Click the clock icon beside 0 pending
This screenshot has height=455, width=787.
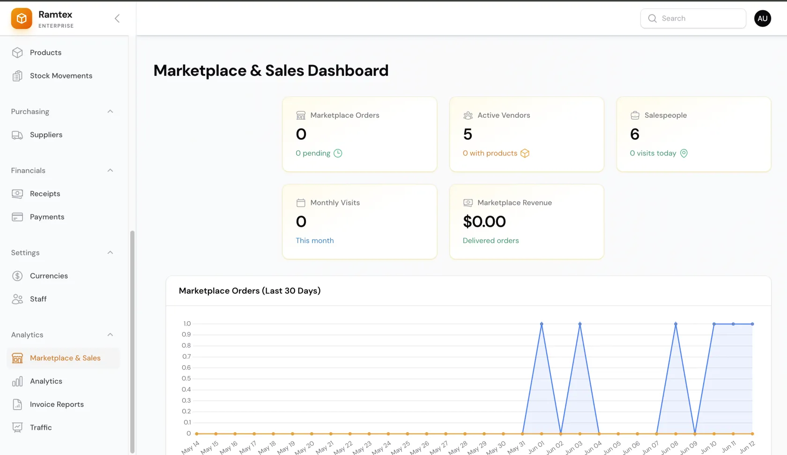[338, 153]
